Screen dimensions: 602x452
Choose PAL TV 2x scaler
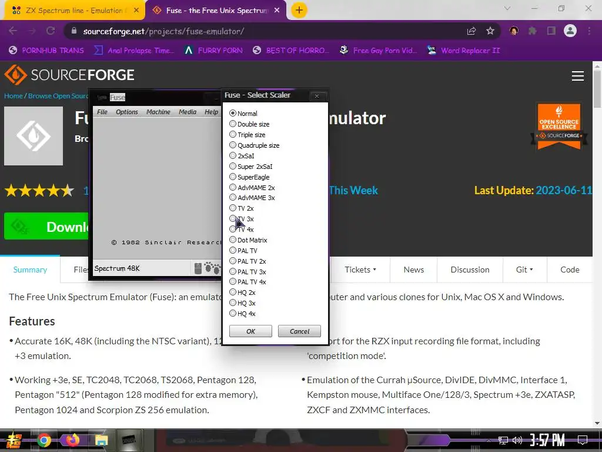(233, 261)
